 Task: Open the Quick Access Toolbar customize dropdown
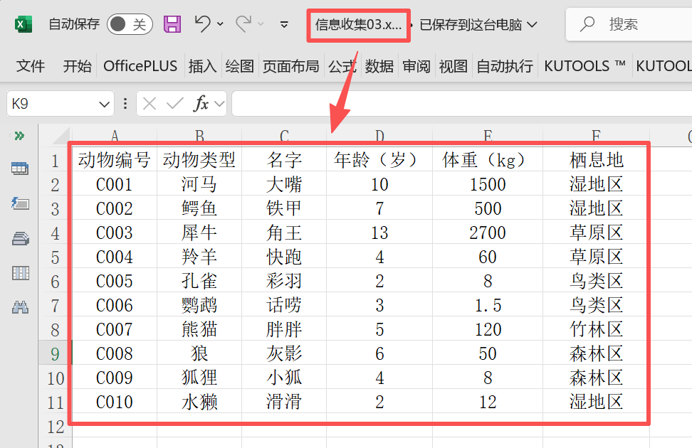point(283,23)
